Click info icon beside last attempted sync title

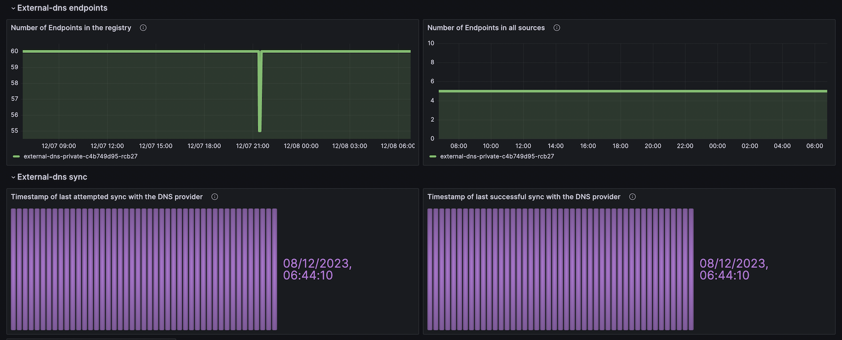215,197
